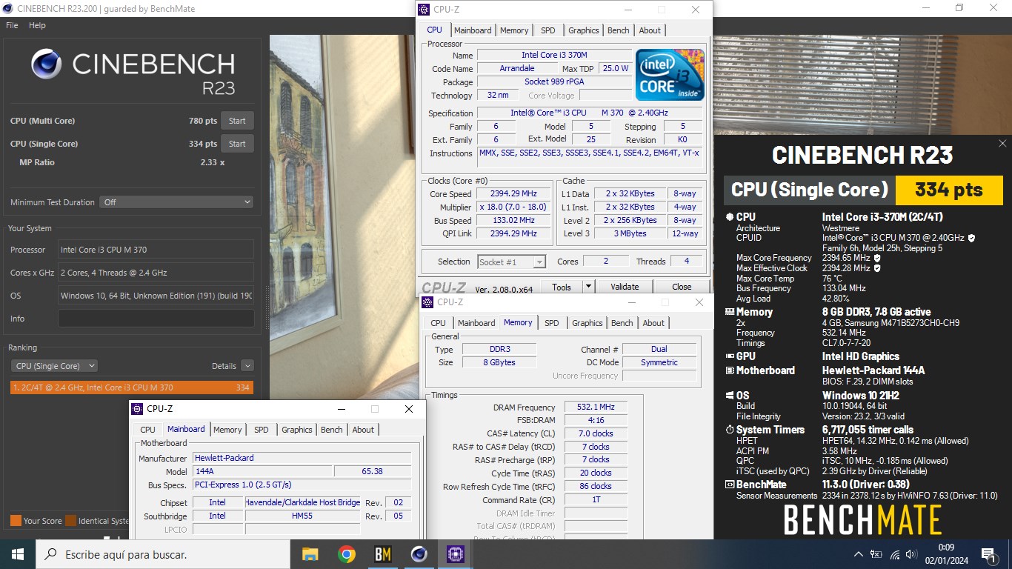1012x569 pixels.
Task: Click the CAS# Latency value 7.0 clocks
Action: click(x=596, y=433)
